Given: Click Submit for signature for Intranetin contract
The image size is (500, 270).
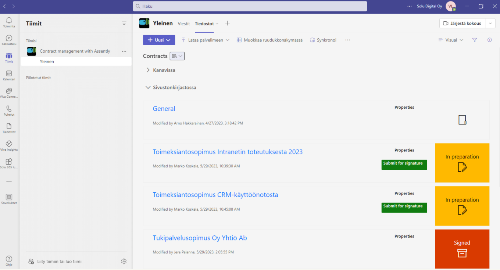Looking at the screenshot, I should pyautogui.click(x=404, y=164).
